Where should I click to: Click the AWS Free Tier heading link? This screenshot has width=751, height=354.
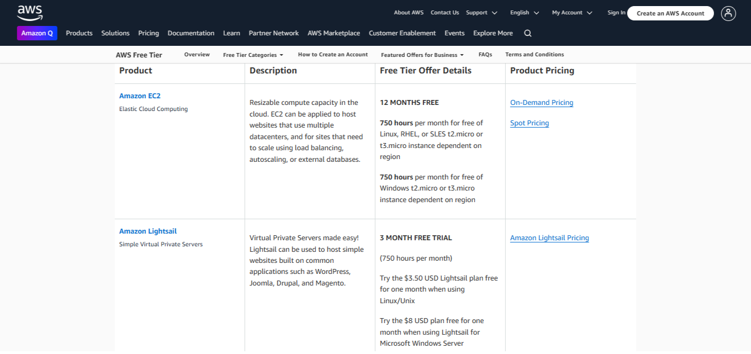click(x=139, y=55)
